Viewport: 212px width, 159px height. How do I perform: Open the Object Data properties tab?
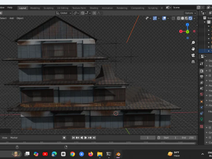coord(201,119)
